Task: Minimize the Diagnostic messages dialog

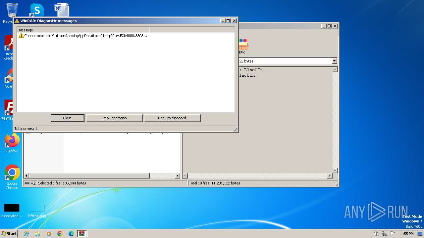Action: 223,20
